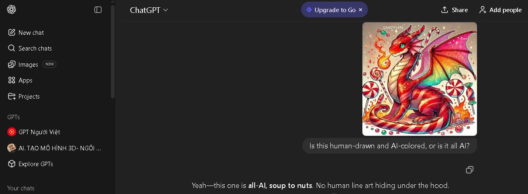
Task: Click the Share button
Action: (x=454, y=10)
